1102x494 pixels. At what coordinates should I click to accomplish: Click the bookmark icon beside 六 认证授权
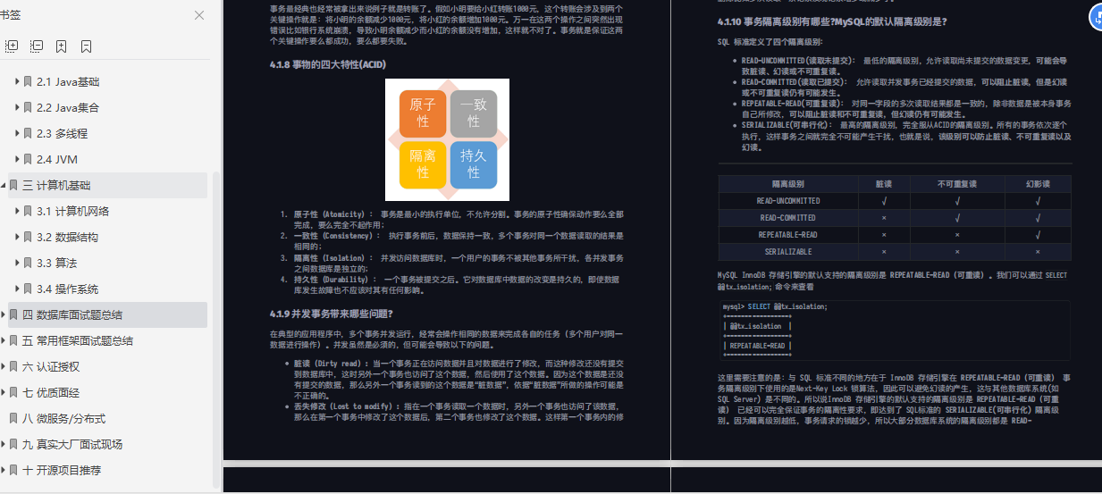point(13,366)
